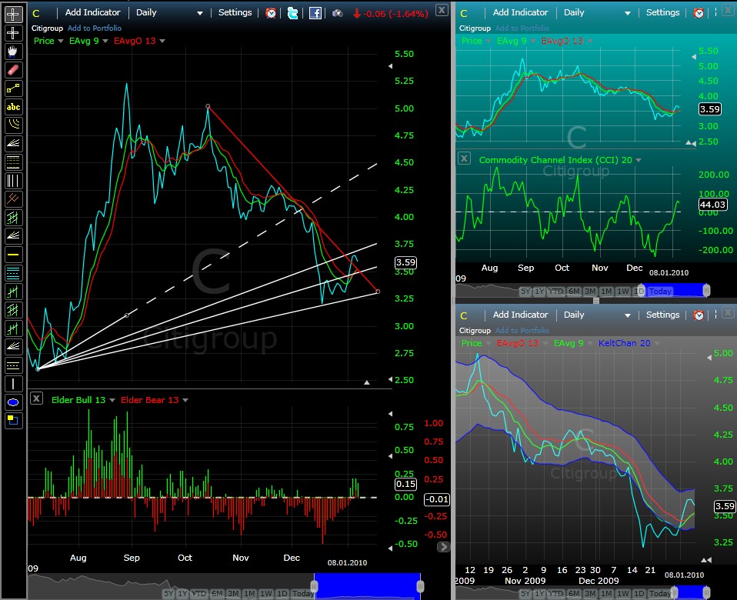Choose the blue ellipse drawing tool
The width and height of the screenshot is (737, 600).
[x=13, y=402]
